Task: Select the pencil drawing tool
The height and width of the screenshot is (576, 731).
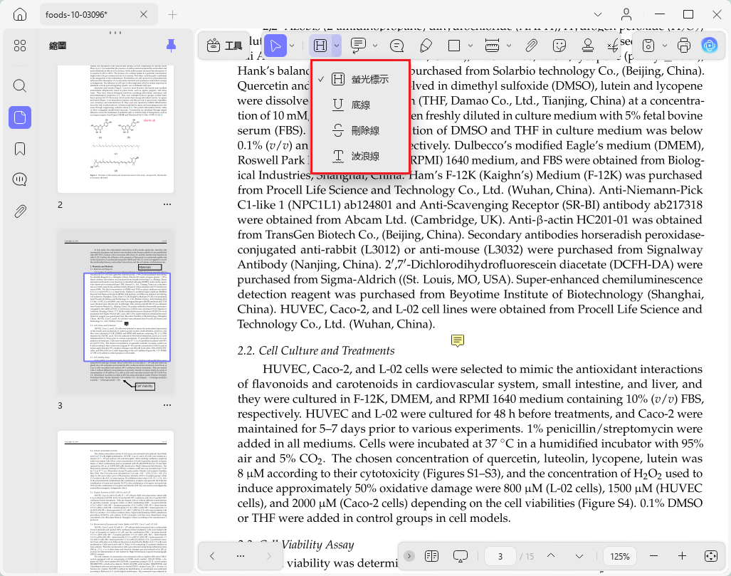Action: coord(426,46)
